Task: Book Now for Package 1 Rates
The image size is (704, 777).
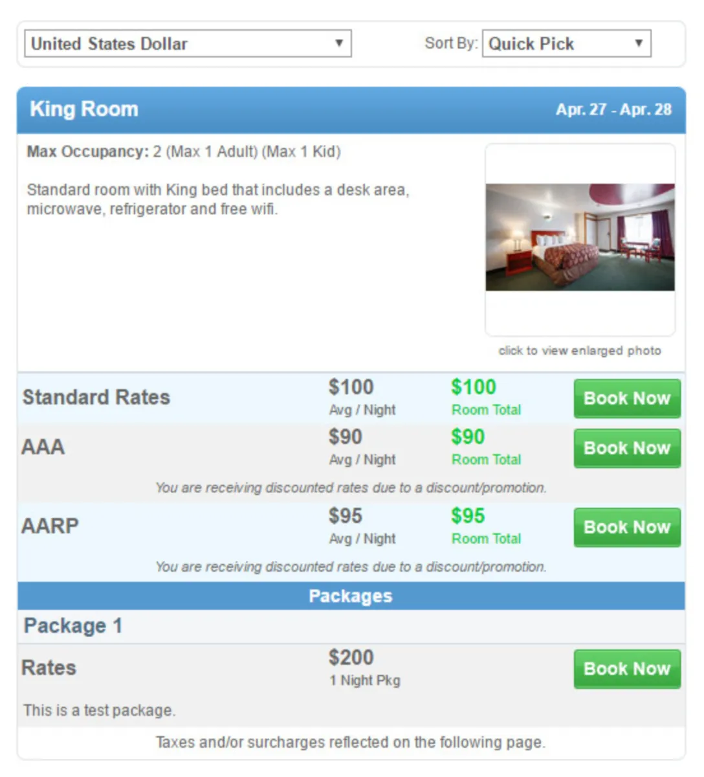Action: [626, 669]
